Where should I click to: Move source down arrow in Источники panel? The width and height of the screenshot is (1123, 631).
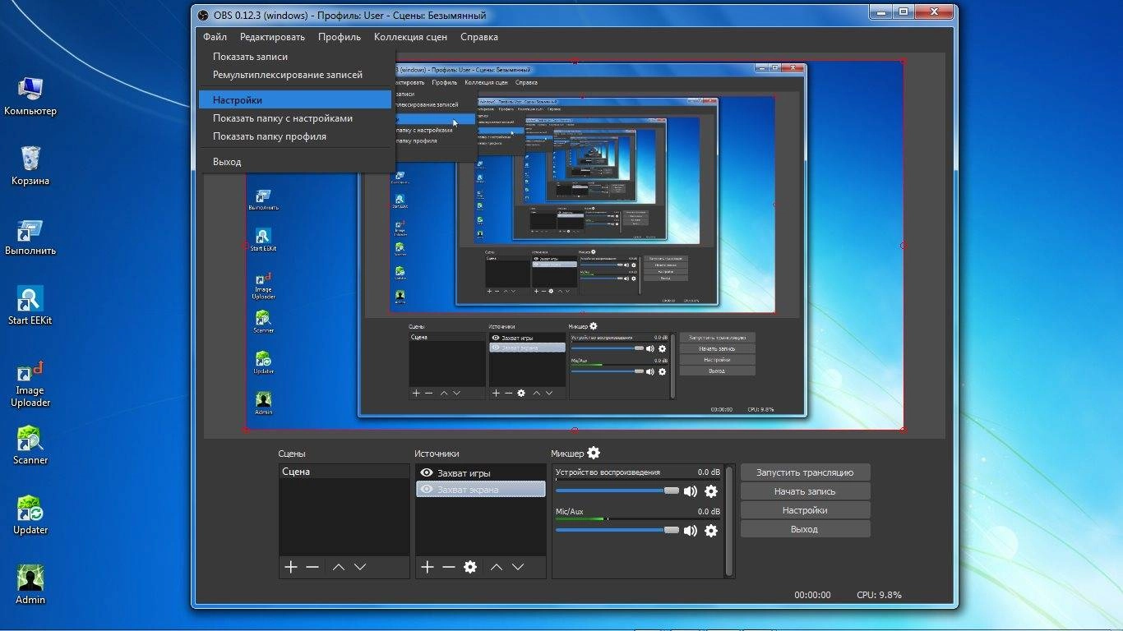coord(518,567)
